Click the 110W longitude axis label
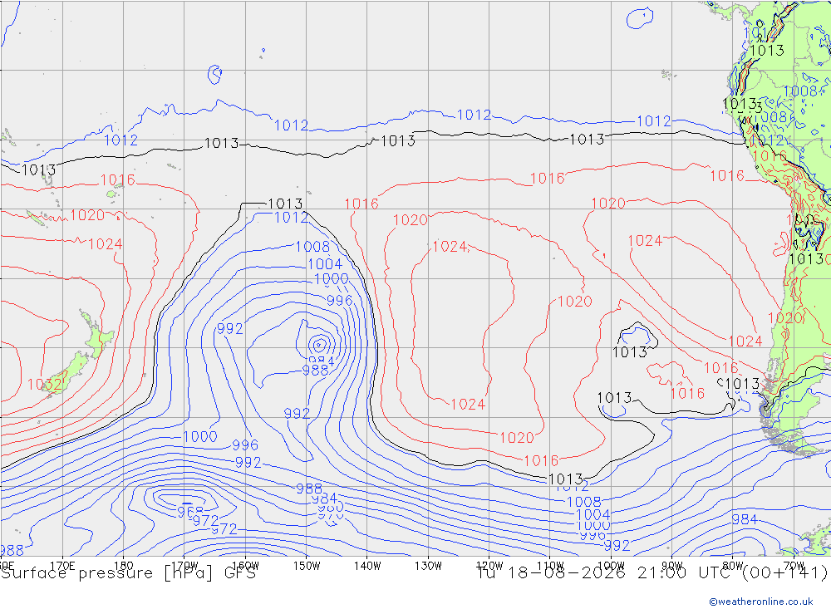 tap(550, 566)
